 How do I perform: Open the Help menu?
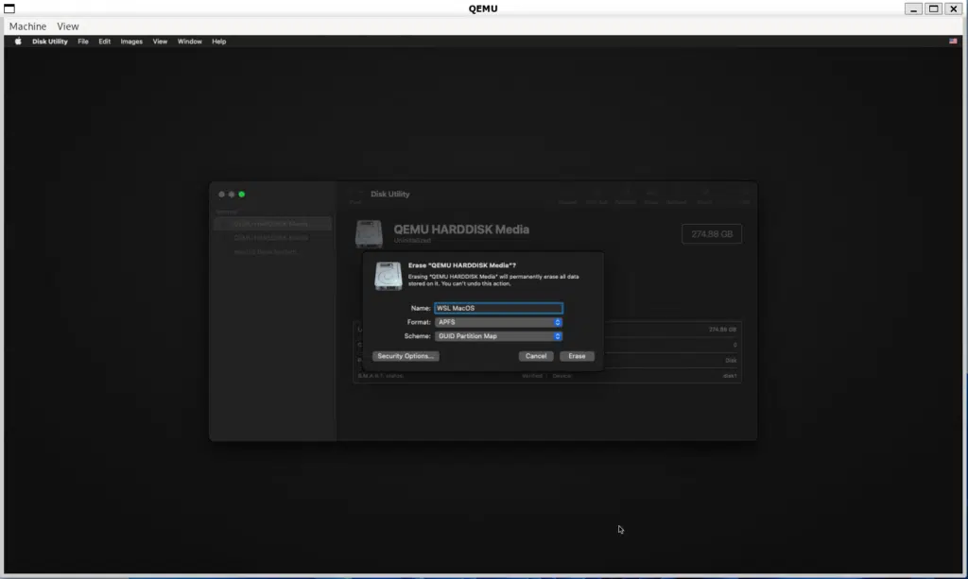click(x=219, y=42)
